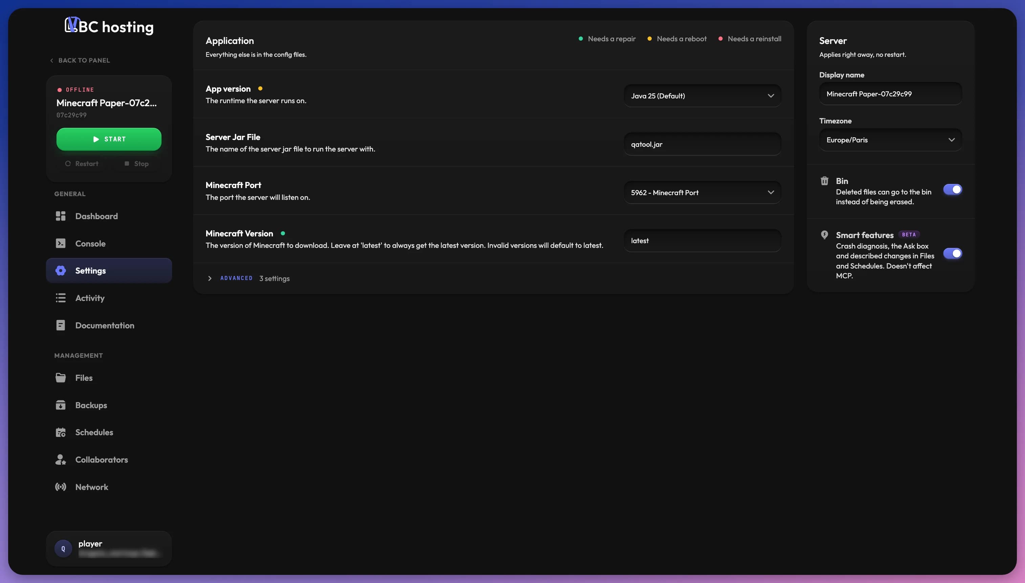
Task: Click the Needs a reboot legend label
Action: point(682,39)
